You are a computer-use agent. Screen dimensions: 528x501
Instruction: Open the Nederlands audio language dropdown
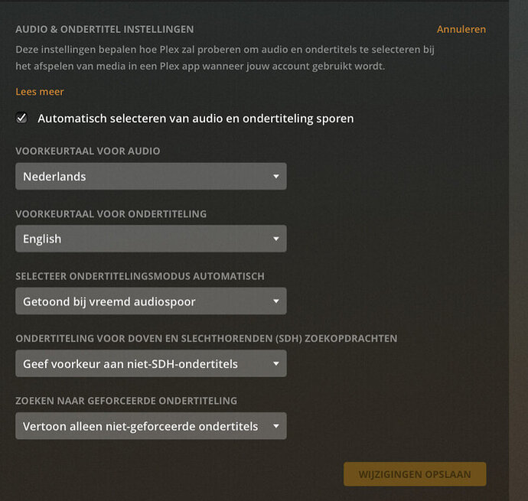145,176
